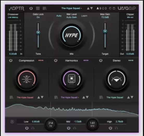This screenshot has height=136, width=144.
Task: Toggle the Compression module power
Action: pyautogui.click(x=11, y=61)
